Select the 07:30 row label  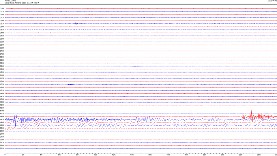coord(2,54)
